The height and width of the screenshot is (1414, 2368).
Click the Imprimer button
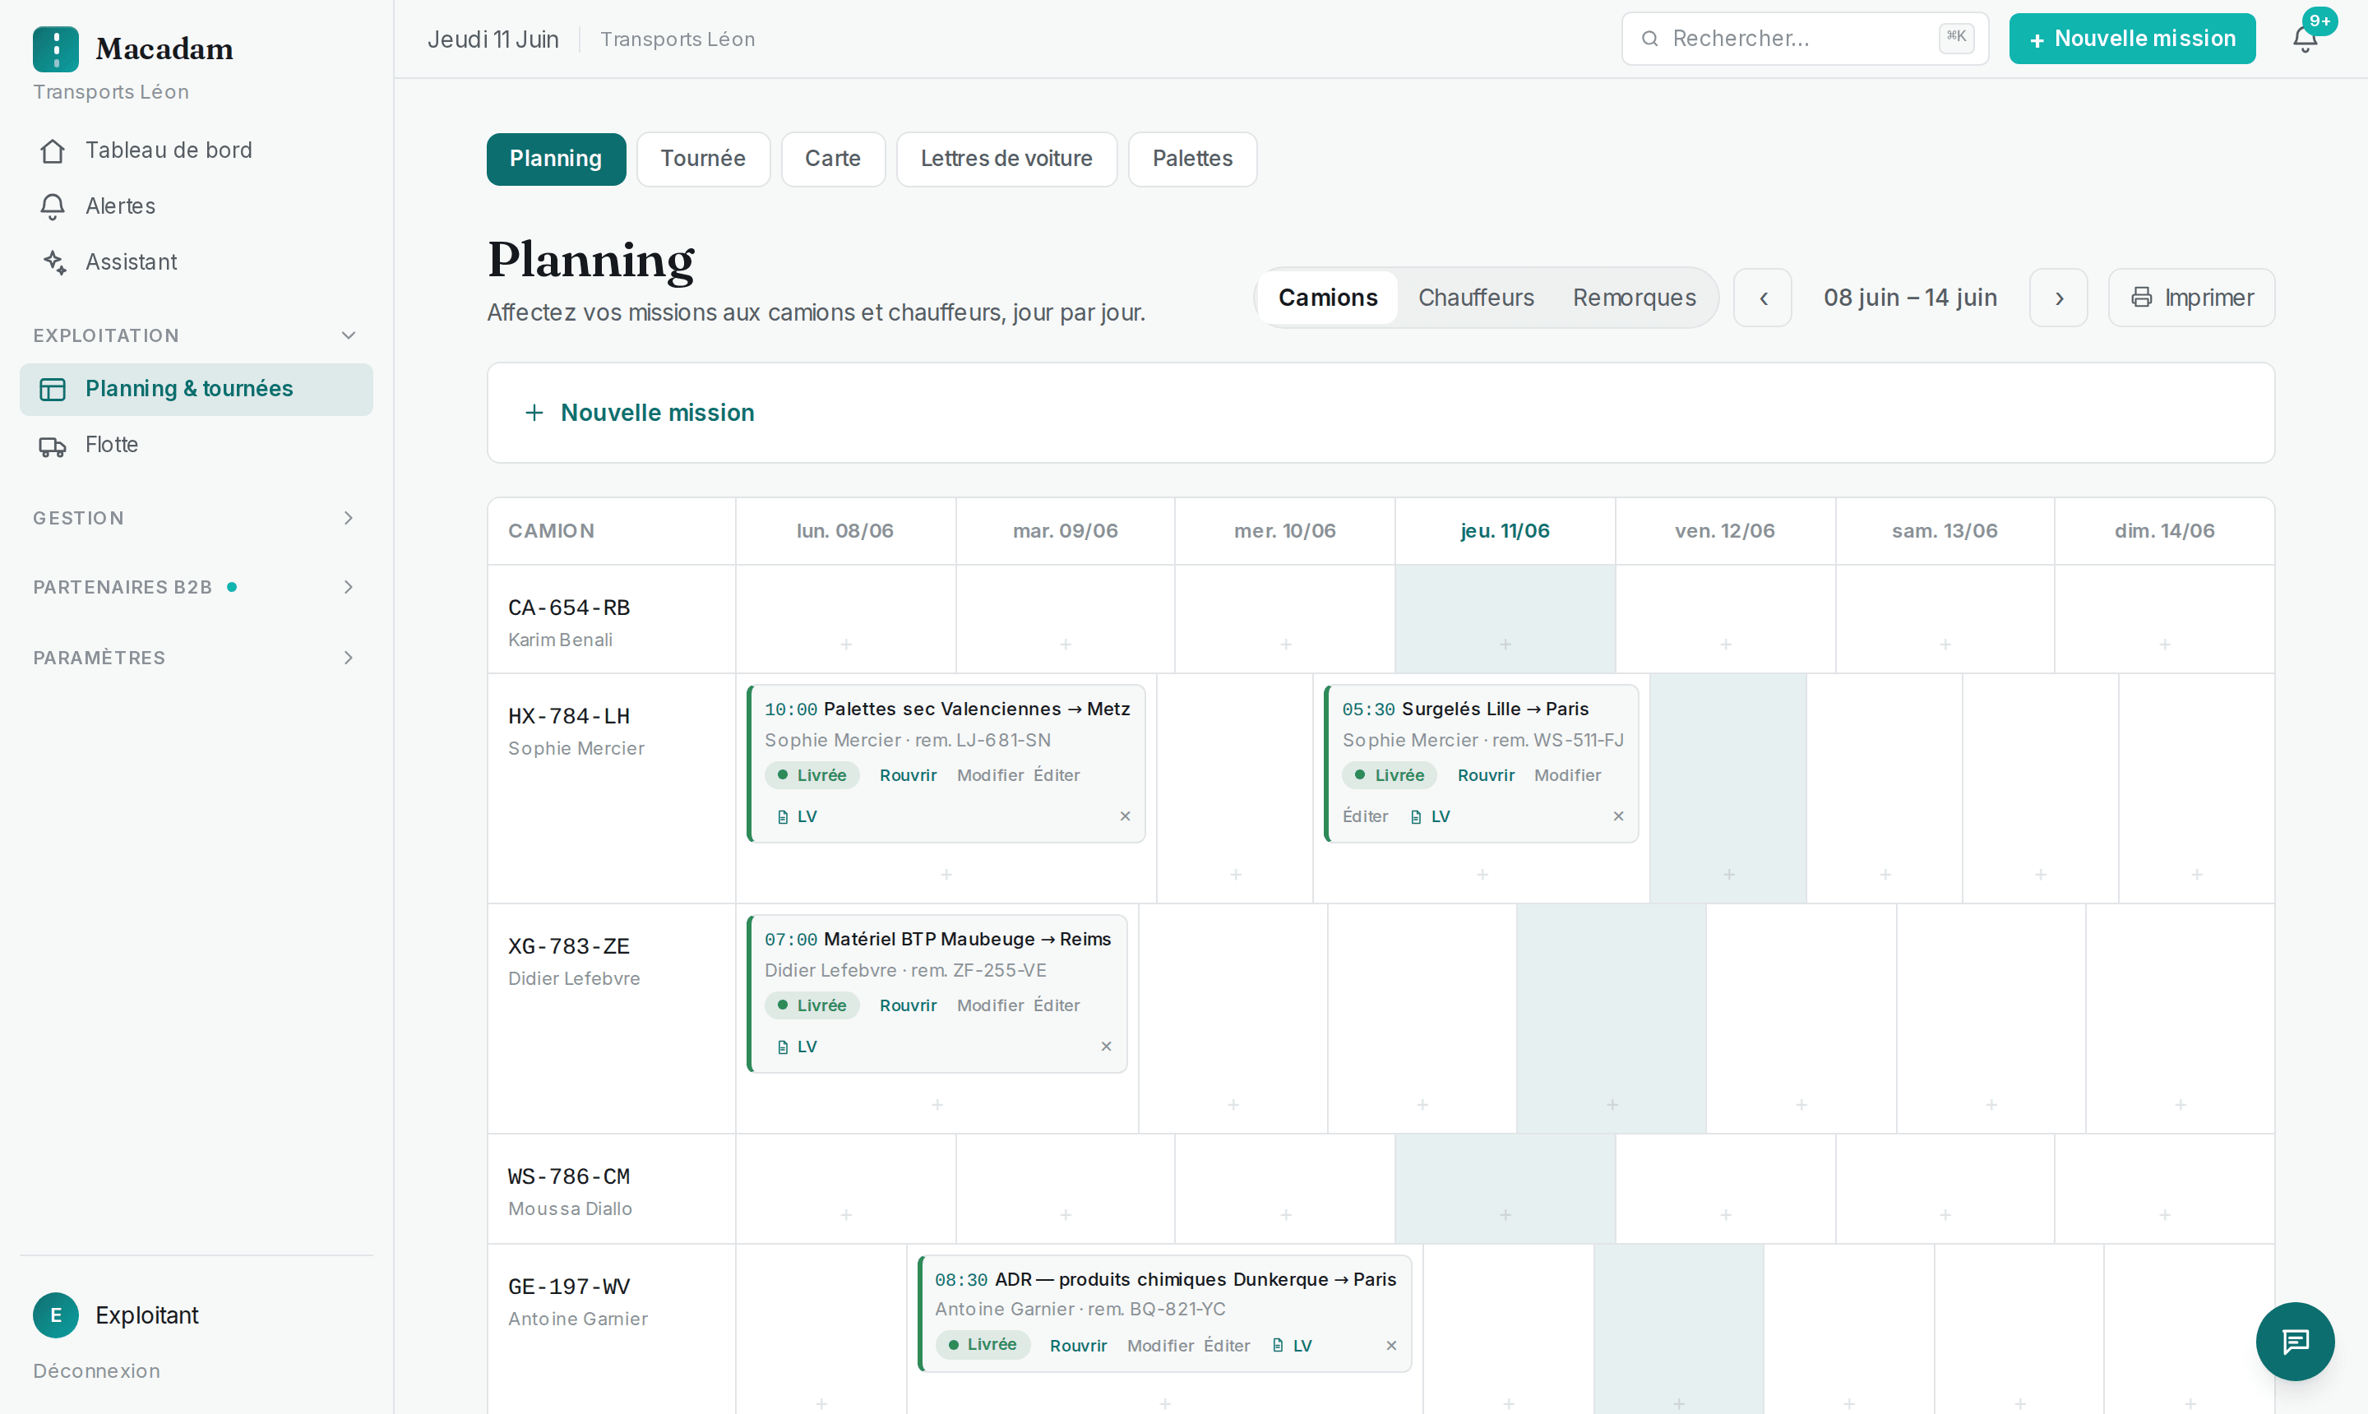click(2190, 298)
